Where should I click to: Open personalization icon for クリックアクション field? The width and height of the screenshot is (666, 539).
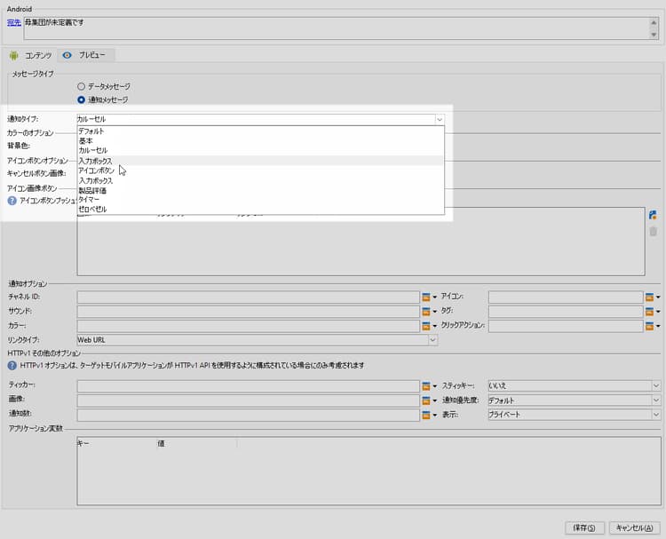pos(649,326)
